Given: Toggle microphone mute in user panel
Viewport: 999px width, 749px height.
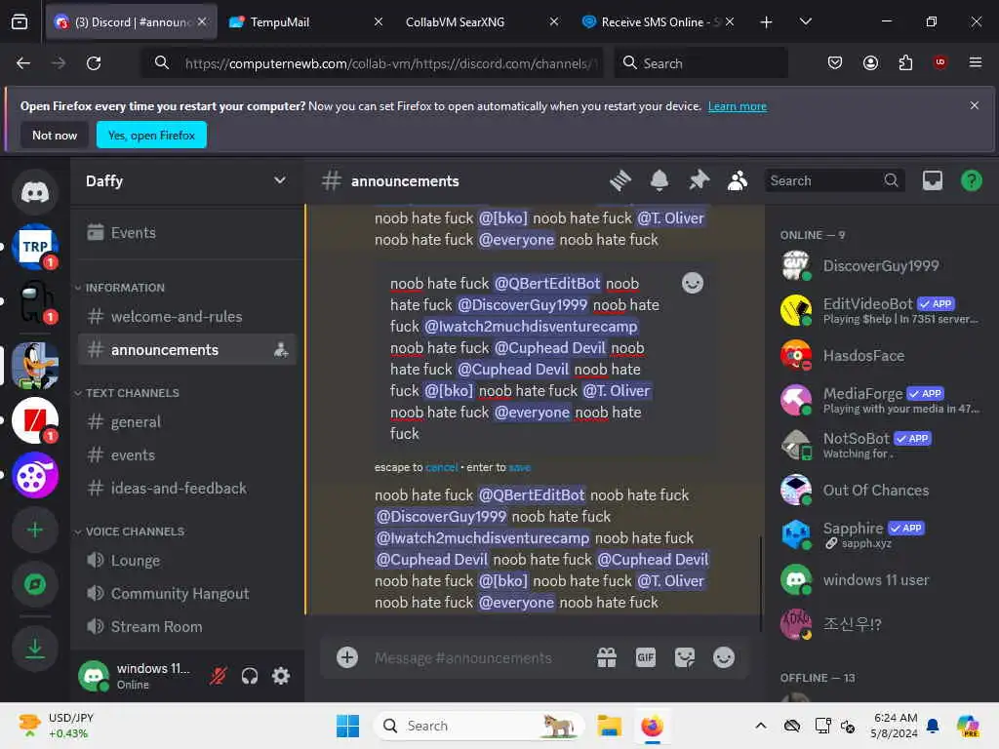Looking at the screenshot, I should [219, 676].
